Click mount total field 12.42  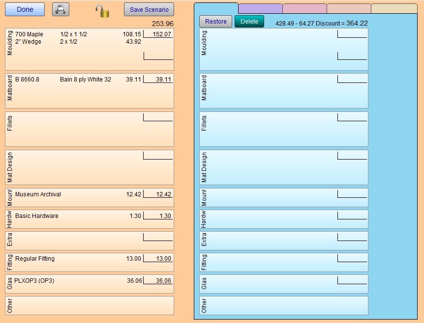pyautogui.click(x=158, y=194)
